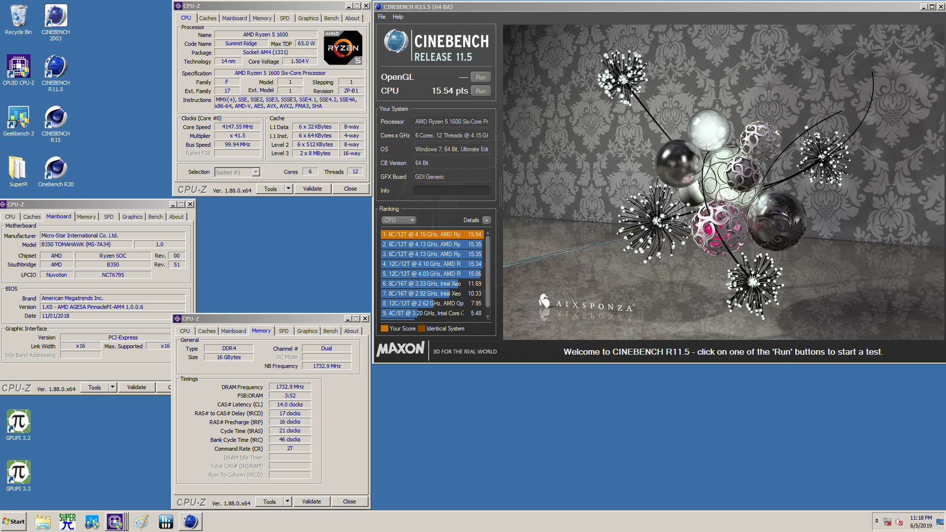Click Tools button in Mainboard CPU-Z window
The image size is (946, 532).
click(95, 387)
